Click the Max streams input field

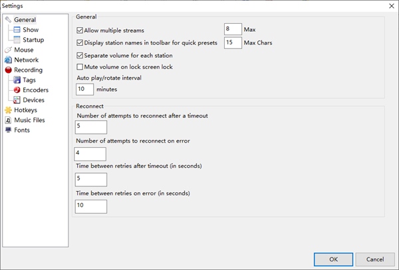point(233,29)
